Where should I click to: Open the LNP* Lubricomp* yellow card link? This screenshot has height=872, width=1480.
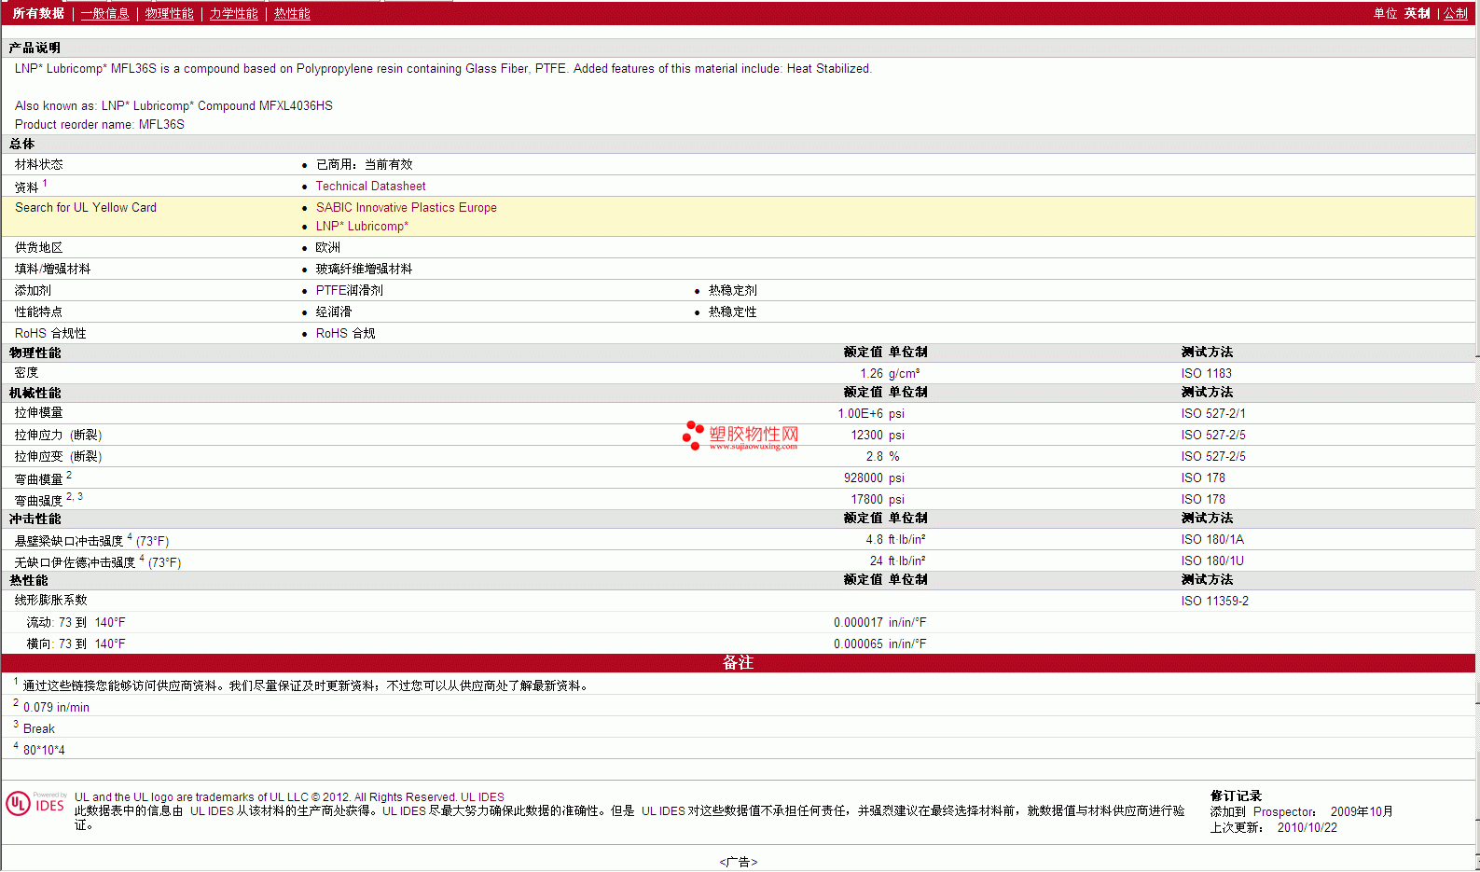click(x=362, y=227)
